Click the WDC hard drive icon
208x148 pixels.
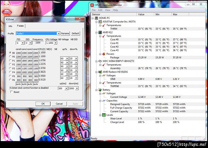(x=100, y=61)
